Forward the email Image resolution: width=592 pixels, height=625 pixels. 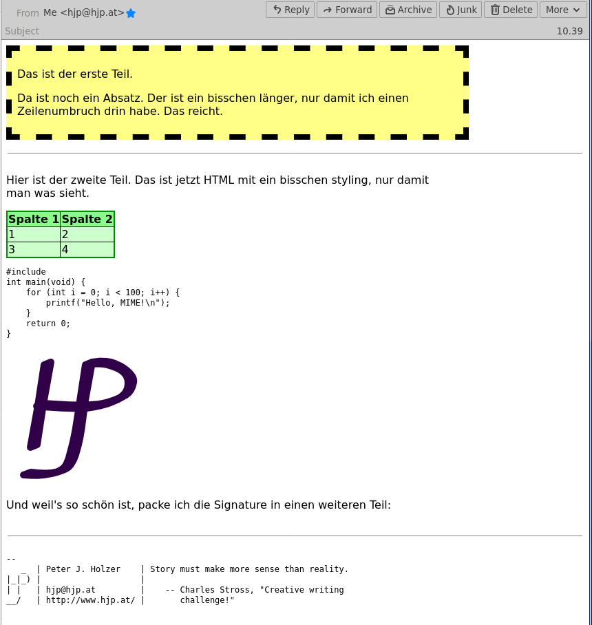(x=346, y=10)
